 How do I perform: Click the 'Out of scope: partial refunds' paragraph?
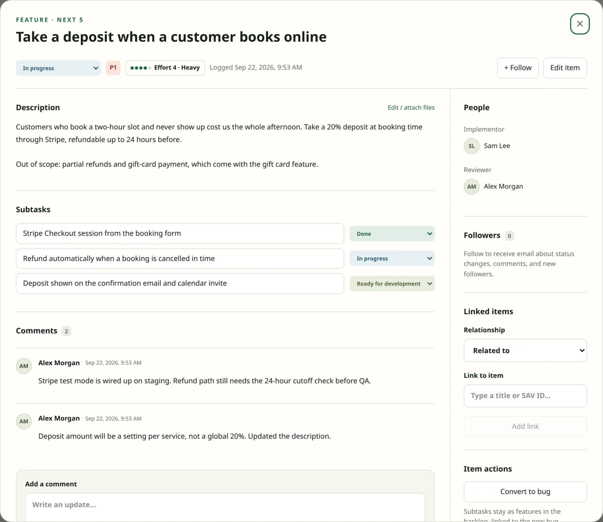click(167, 164)
